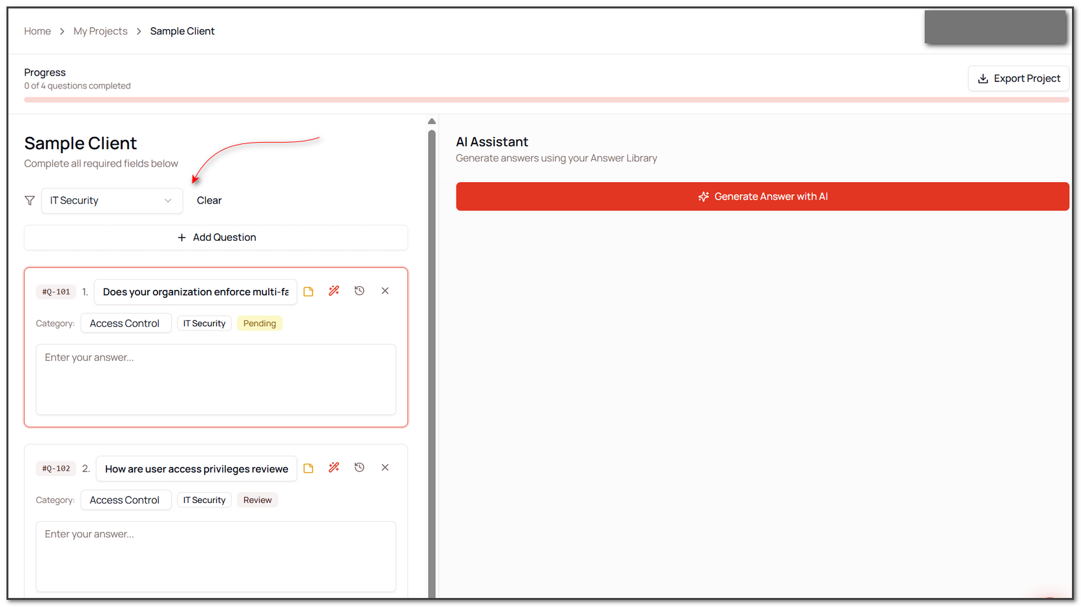Click the Sample Client breadcrumb

(x=182, y=31)
